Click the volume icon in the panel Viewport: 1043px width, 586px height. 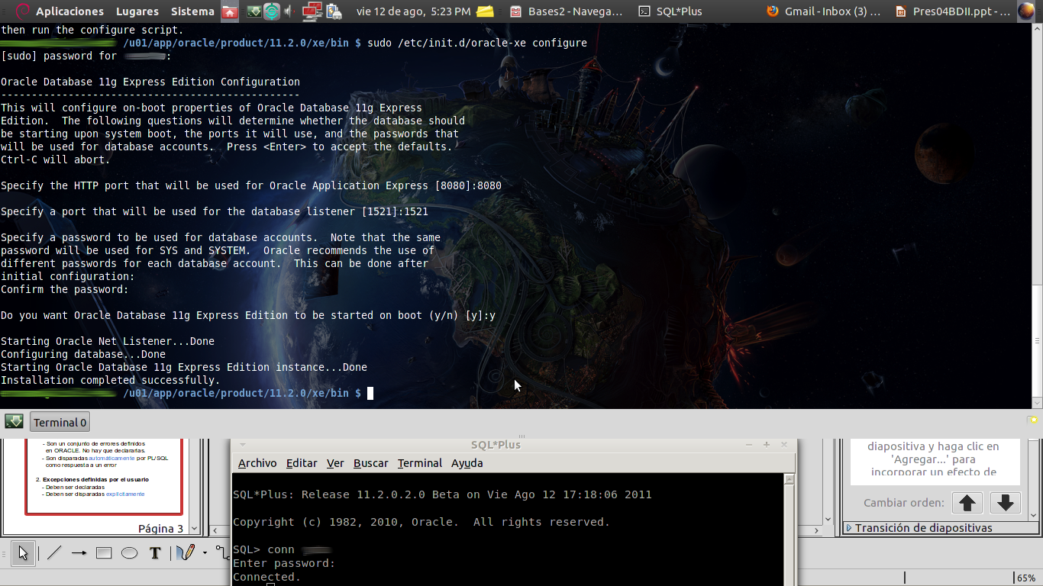[287, 11]
